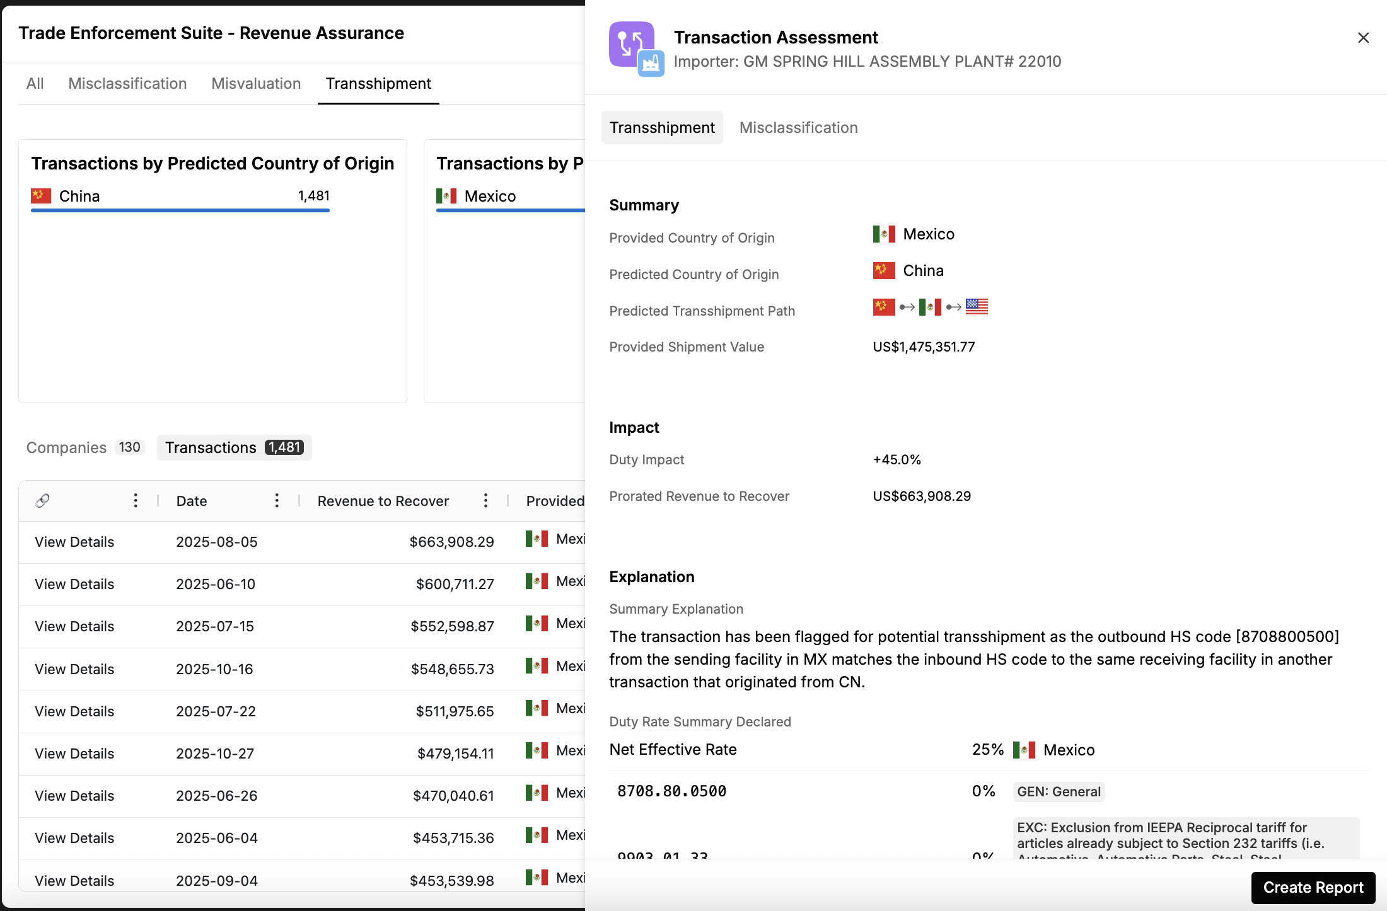
Task: Click Mexico flag in the 2025-06-04 row
Action: [537, 835]
